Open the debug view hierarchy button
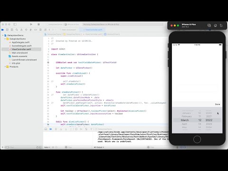 (x=76, y=129)
